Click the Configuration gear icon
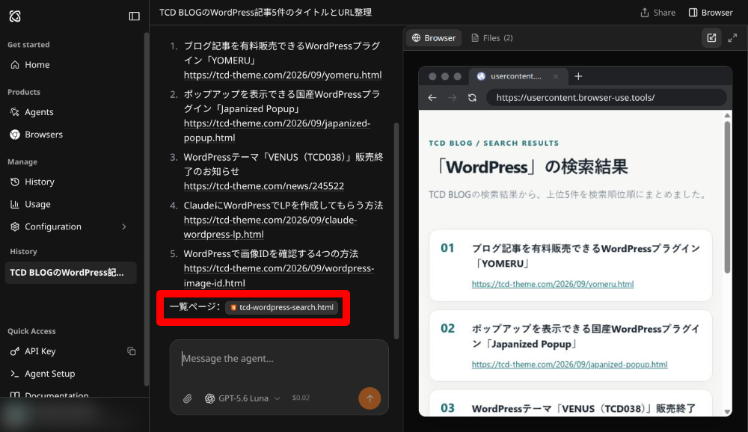The image size is (748, 432). 15,226
